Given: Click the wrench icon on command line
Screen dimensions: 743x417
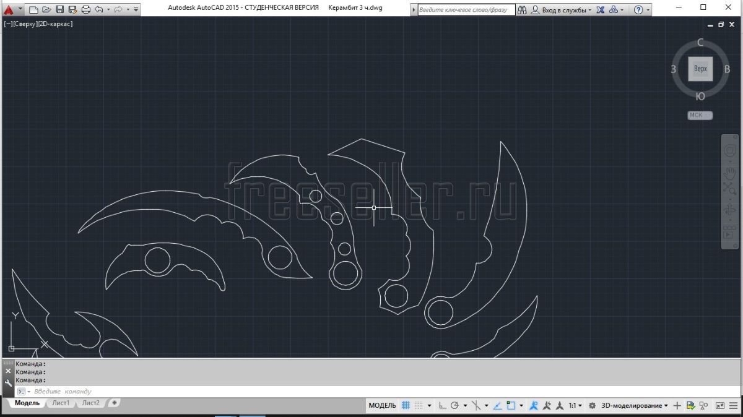Looking at the screenshot, I should (8, 383).
